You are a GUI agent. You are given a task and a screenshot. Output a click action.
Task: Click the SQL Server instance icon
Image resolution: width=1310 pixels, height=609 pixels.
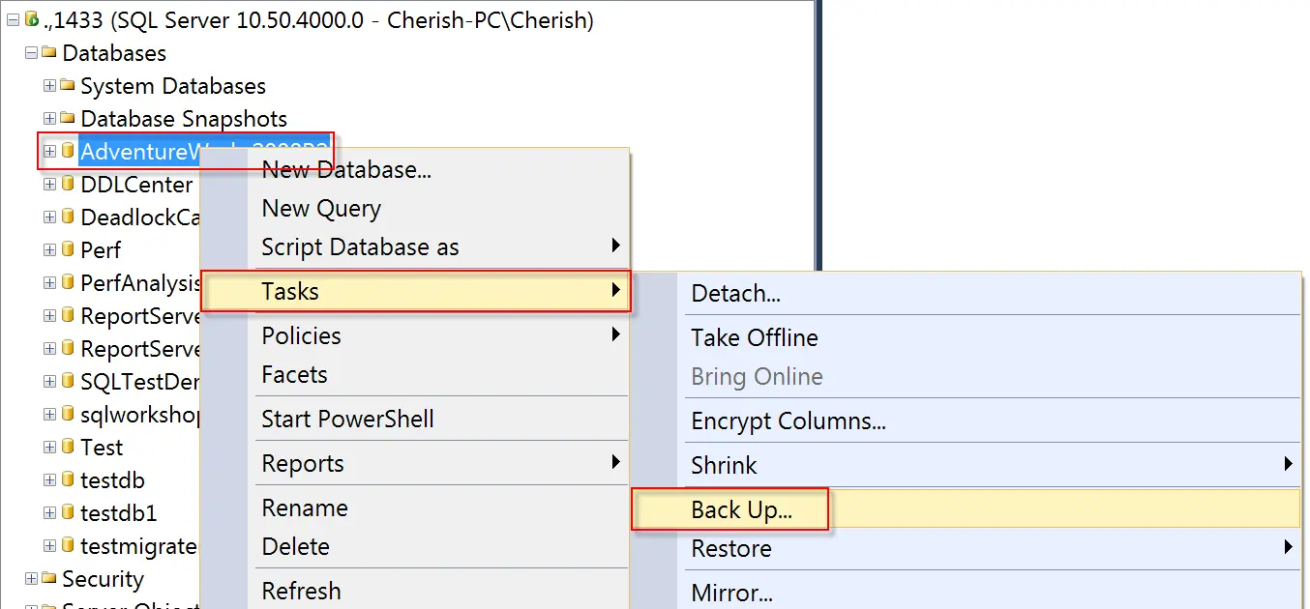point(31,19)
